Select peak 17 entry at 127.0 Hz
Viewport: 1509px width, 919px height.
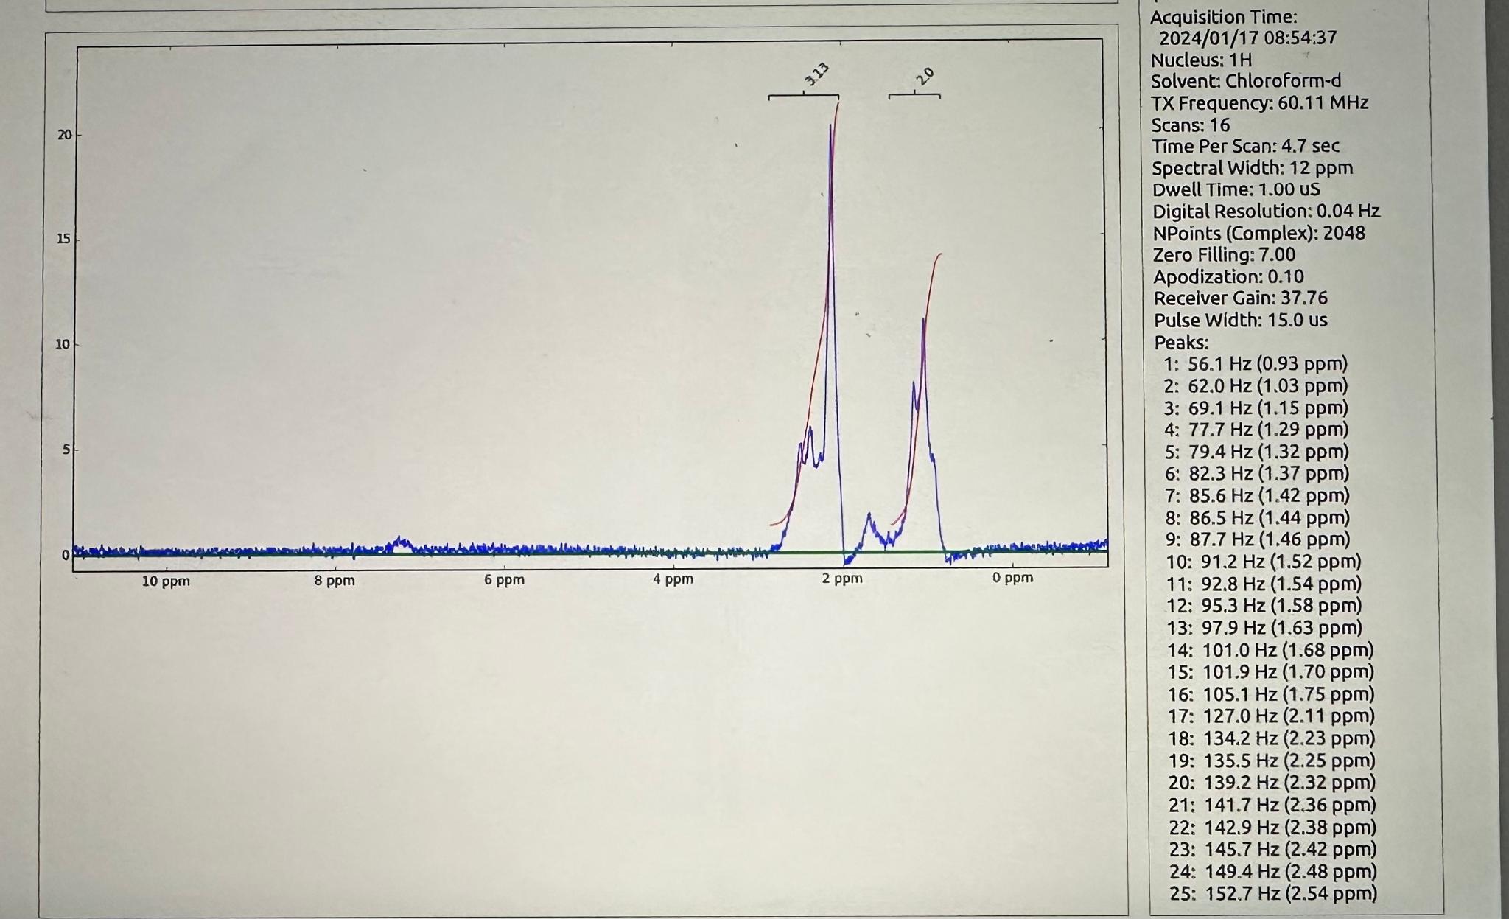click(x=1271, y=716)
